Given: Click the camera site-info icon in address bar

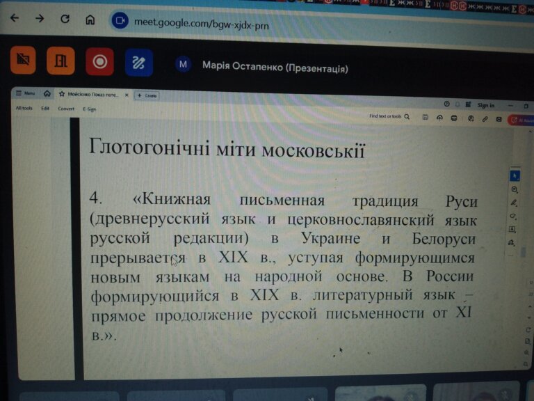Looking at the screenshot, I should pos(120,20).
